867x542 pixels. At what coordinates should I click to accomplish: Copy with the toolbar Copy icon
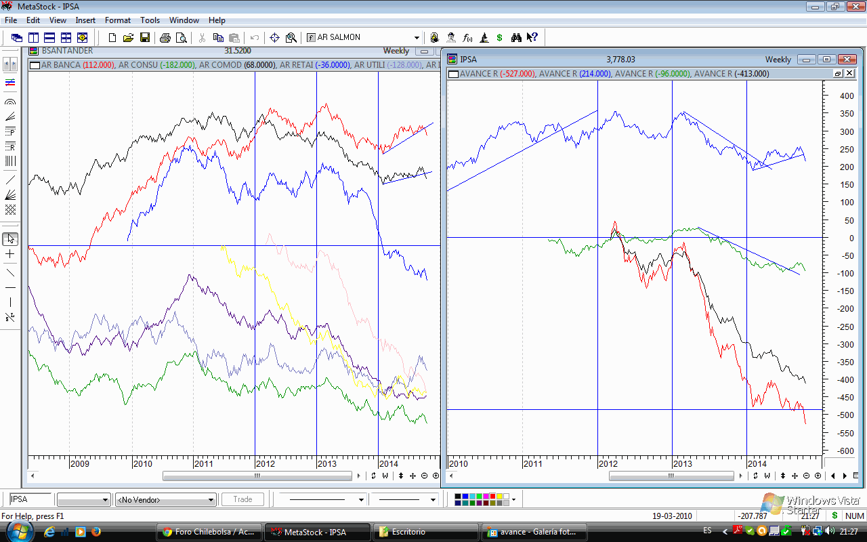218,38
